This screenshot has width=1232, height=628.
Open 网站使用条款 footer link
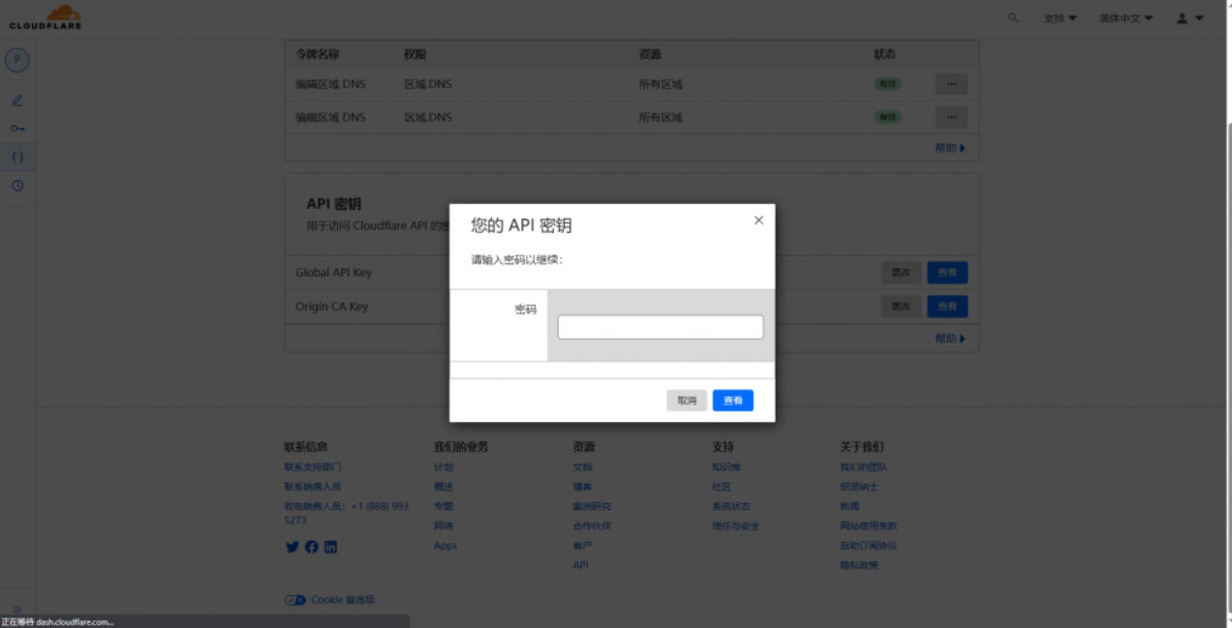(x=869, y=525)
